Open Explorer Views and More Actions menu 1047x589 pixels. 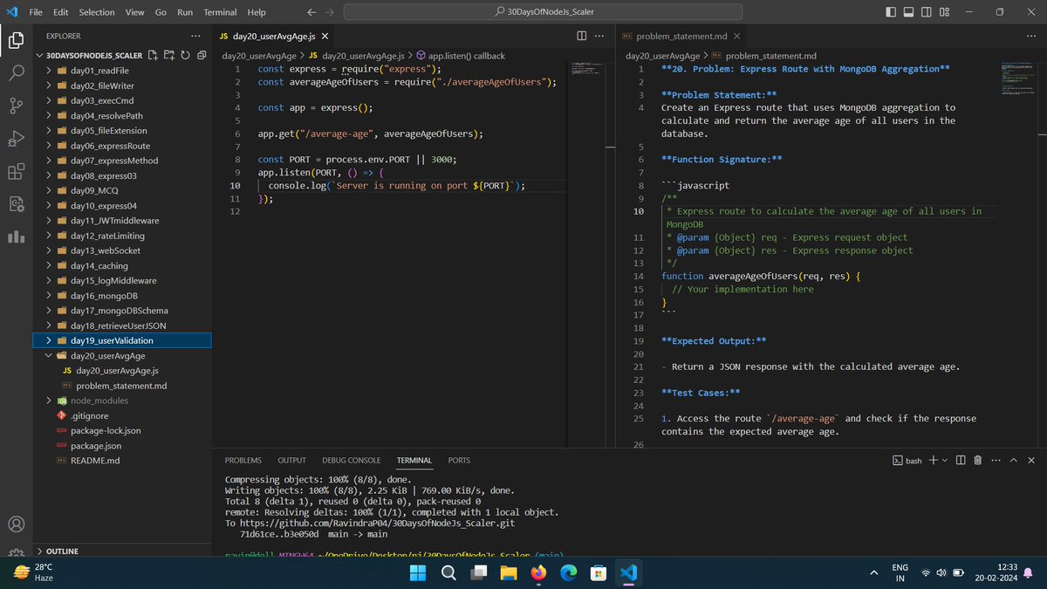195,36
